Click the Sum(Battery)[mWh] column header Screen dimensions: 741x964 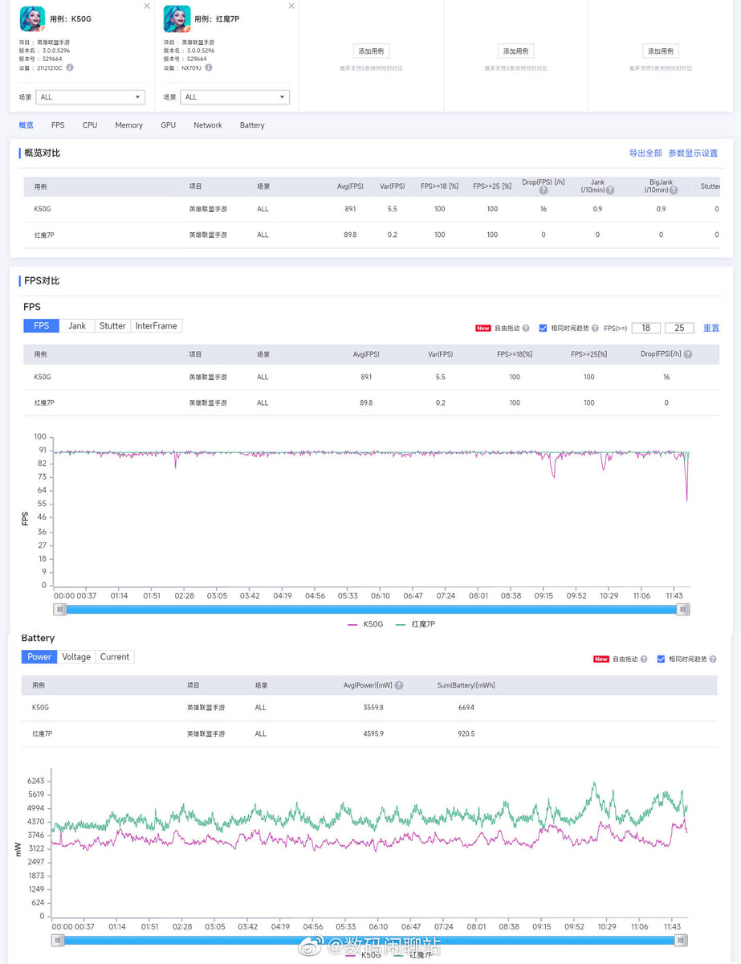466,685
